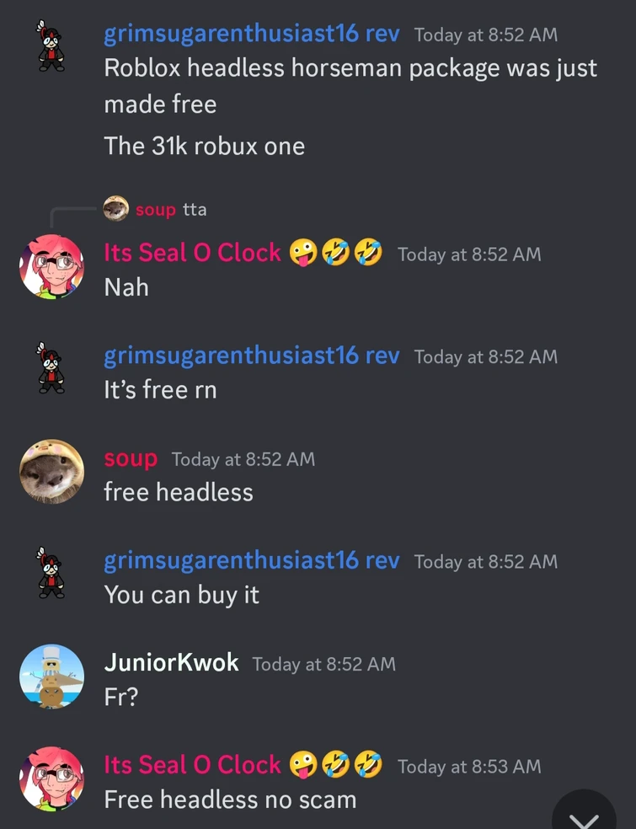The height and width of the screenshot is (829, 636).
Task: Tap Its Seal O Clock avatar beside 'Free headless no scam'
Action: [51, 778]
